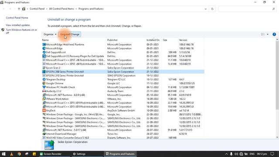
Task: Click the shield icon beside Windows features
Action: [x=3, y=30]
